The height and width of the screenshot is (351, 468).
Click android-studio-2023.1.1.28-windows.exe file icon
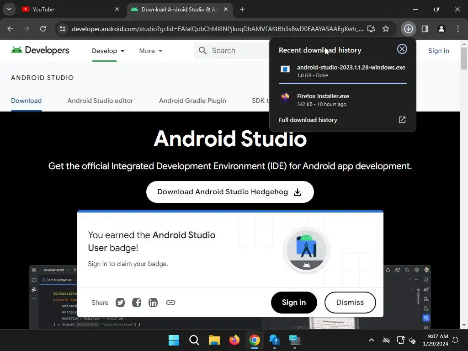[x=285, y=69]
